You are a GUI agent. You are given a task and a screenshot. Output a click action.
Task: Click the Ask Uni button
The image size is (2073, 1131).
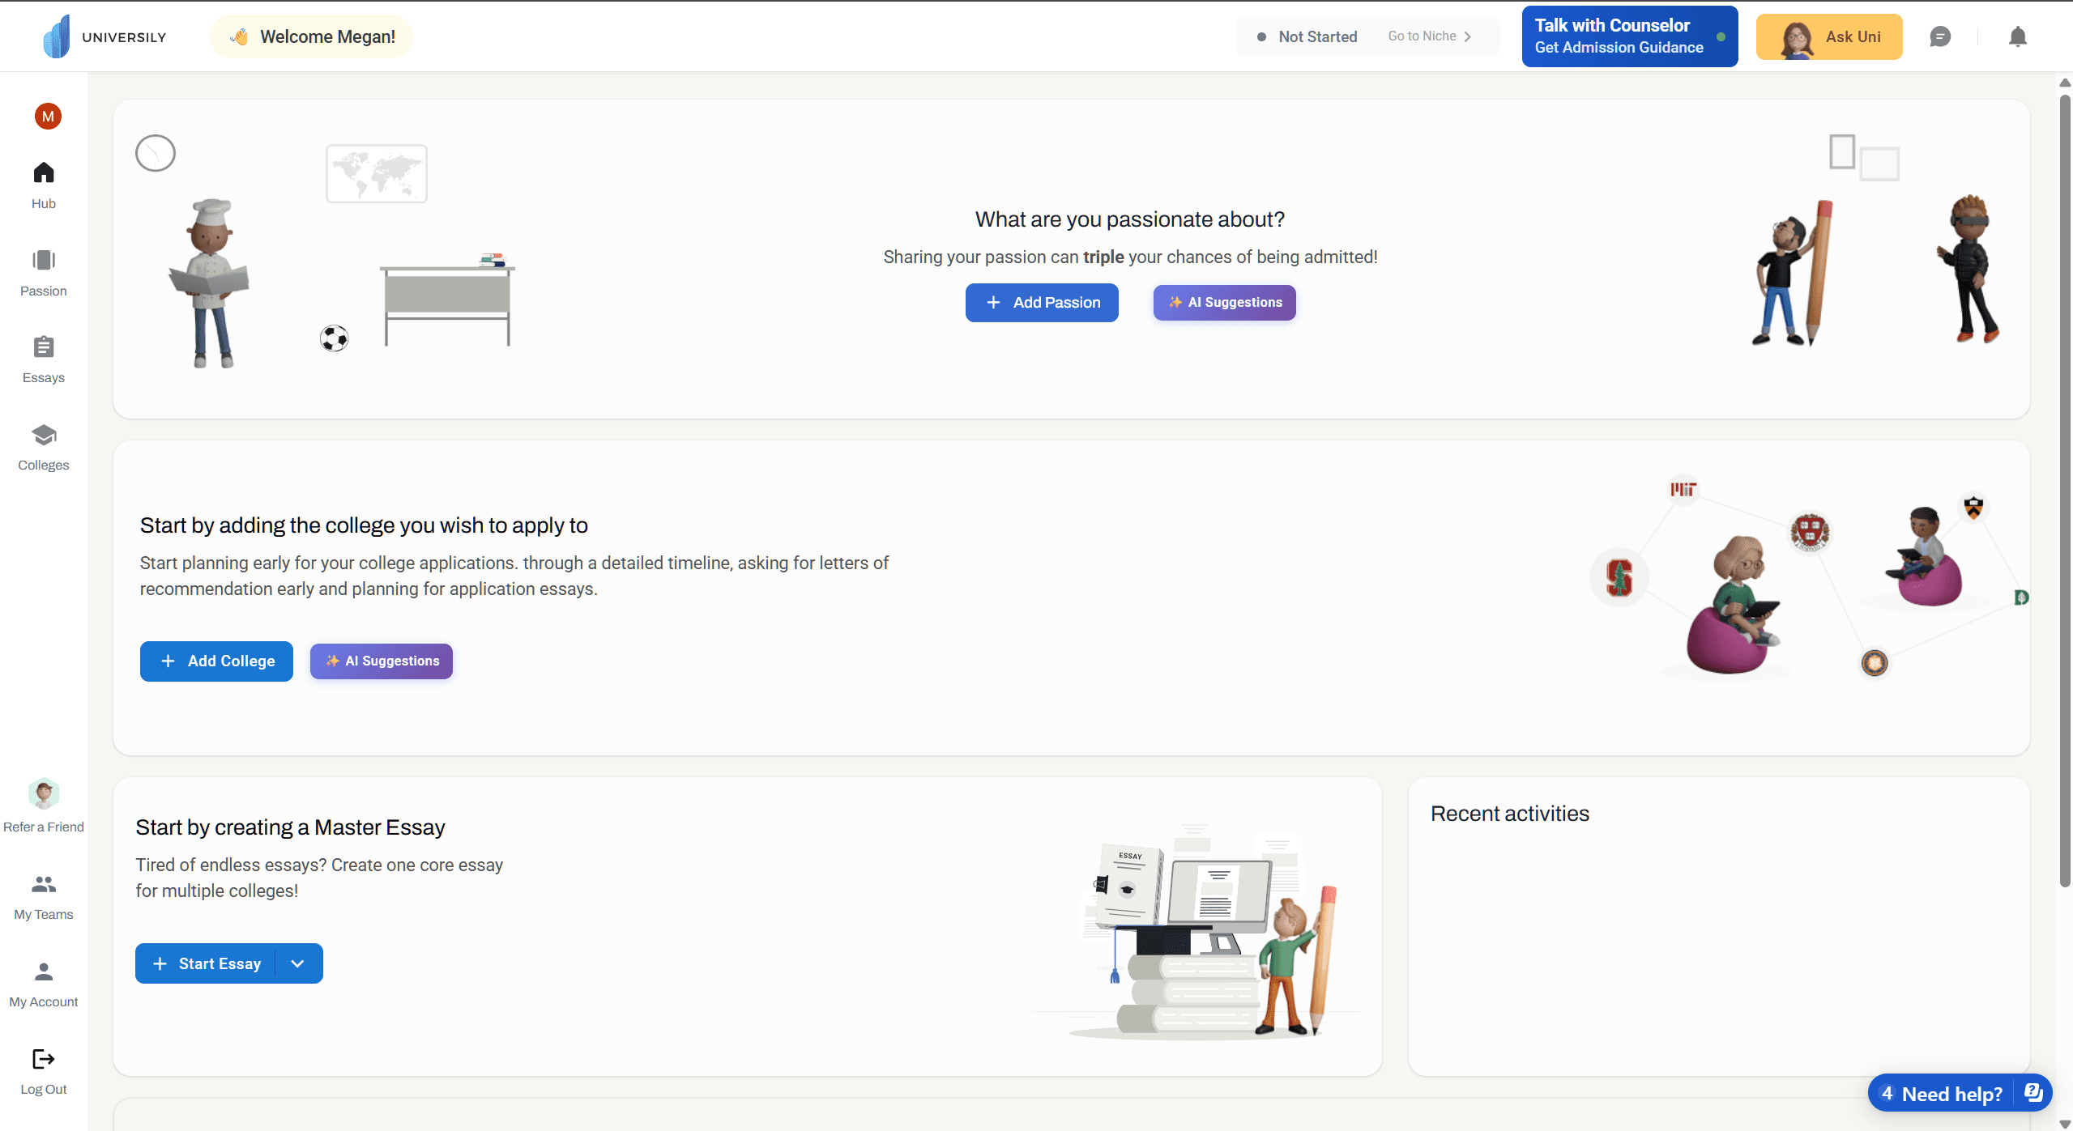pos(1828,37)
